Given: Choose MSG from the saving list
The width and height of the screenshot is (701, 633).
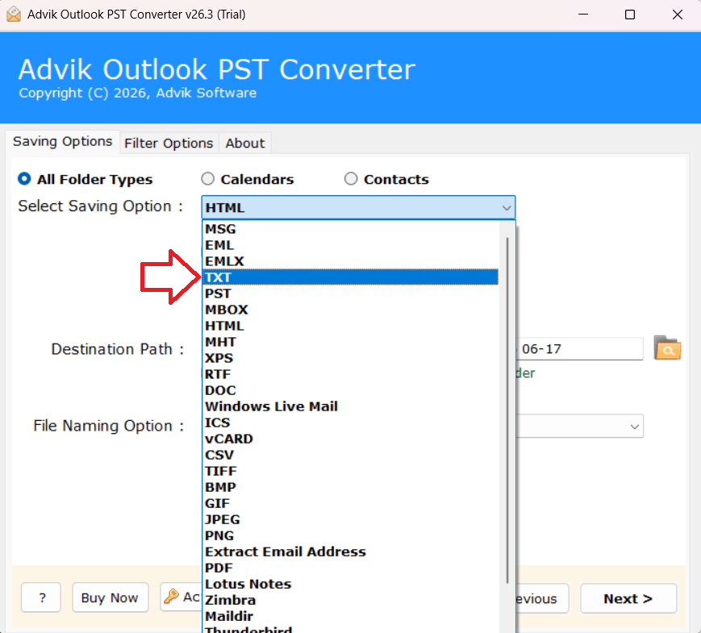Looking at the screenshot, I should (351, 229).
